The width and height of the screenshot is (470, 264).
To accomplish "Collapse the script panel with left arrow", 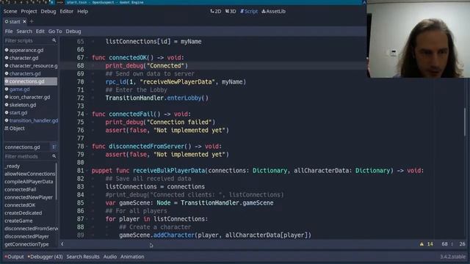I will 62,244.
